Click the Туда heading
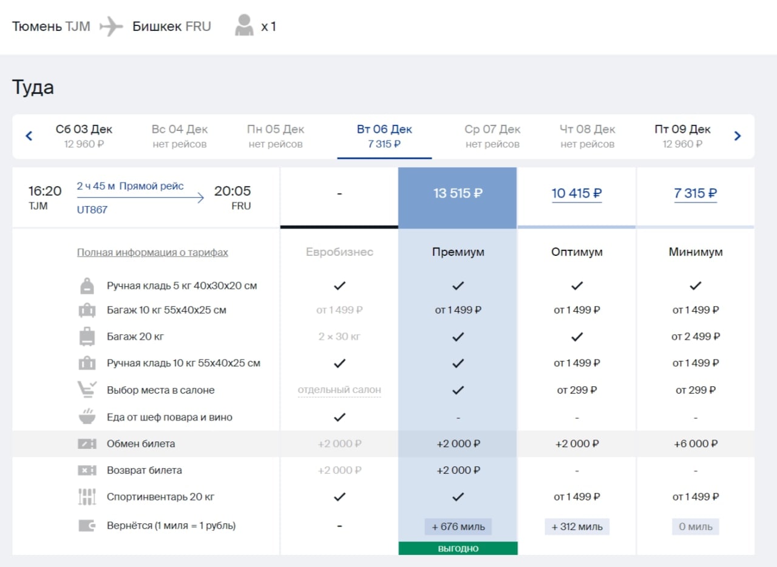The image size is (777, 567). click(x=33, y=87)
